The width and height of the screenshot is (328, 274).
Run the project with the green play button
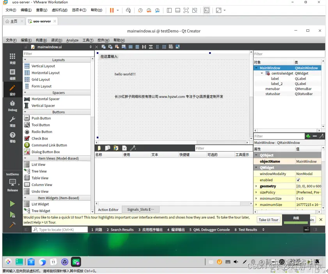[x=12, y=204]
